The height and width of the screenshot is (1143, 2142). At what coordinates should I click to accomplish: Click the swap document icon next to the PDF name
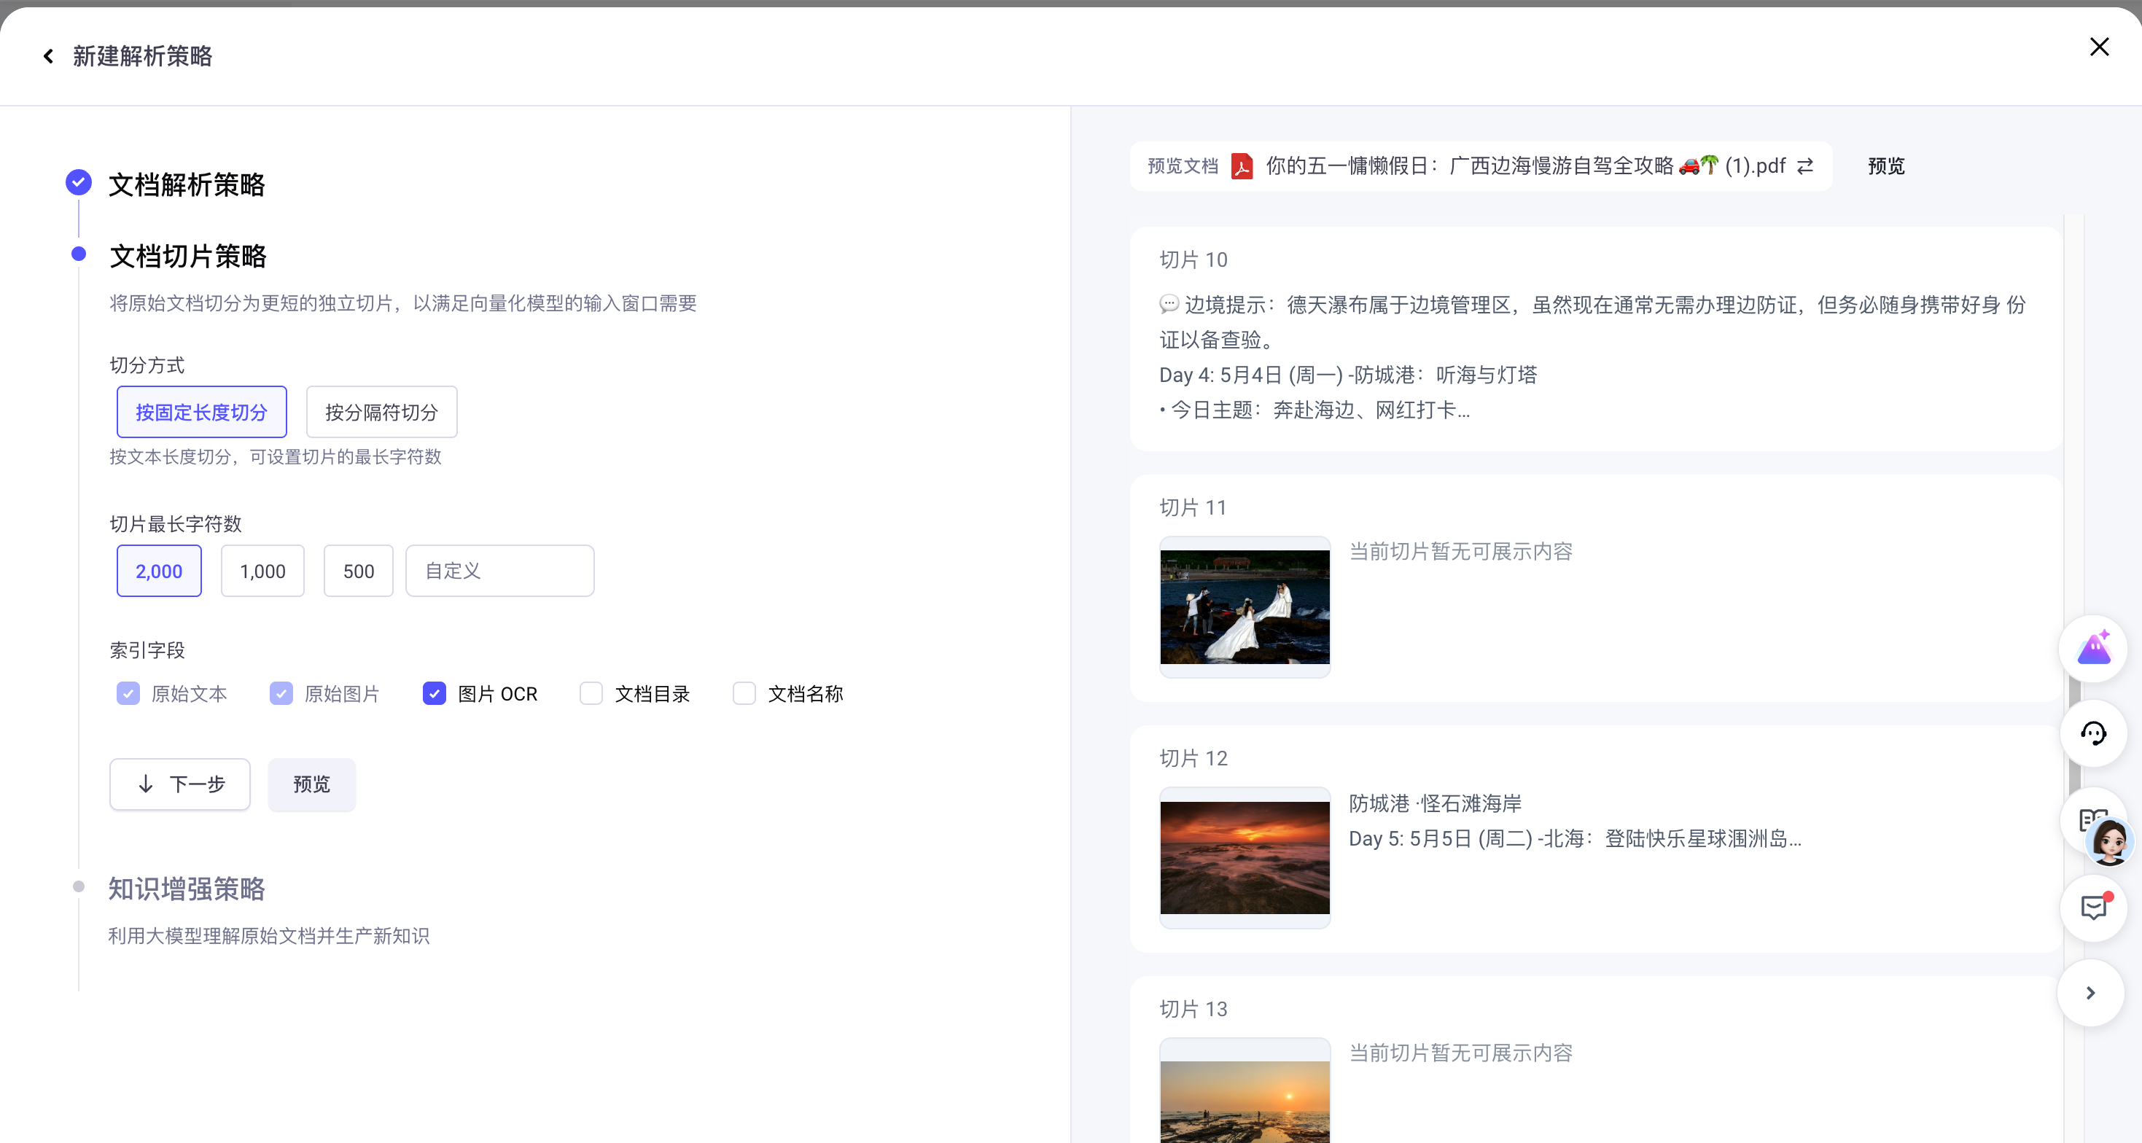[x=1805, y=166]
